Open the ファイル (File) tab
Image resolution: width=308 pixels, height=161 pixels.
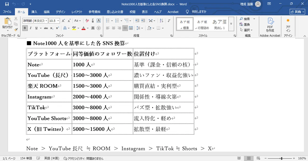[7, 12]
